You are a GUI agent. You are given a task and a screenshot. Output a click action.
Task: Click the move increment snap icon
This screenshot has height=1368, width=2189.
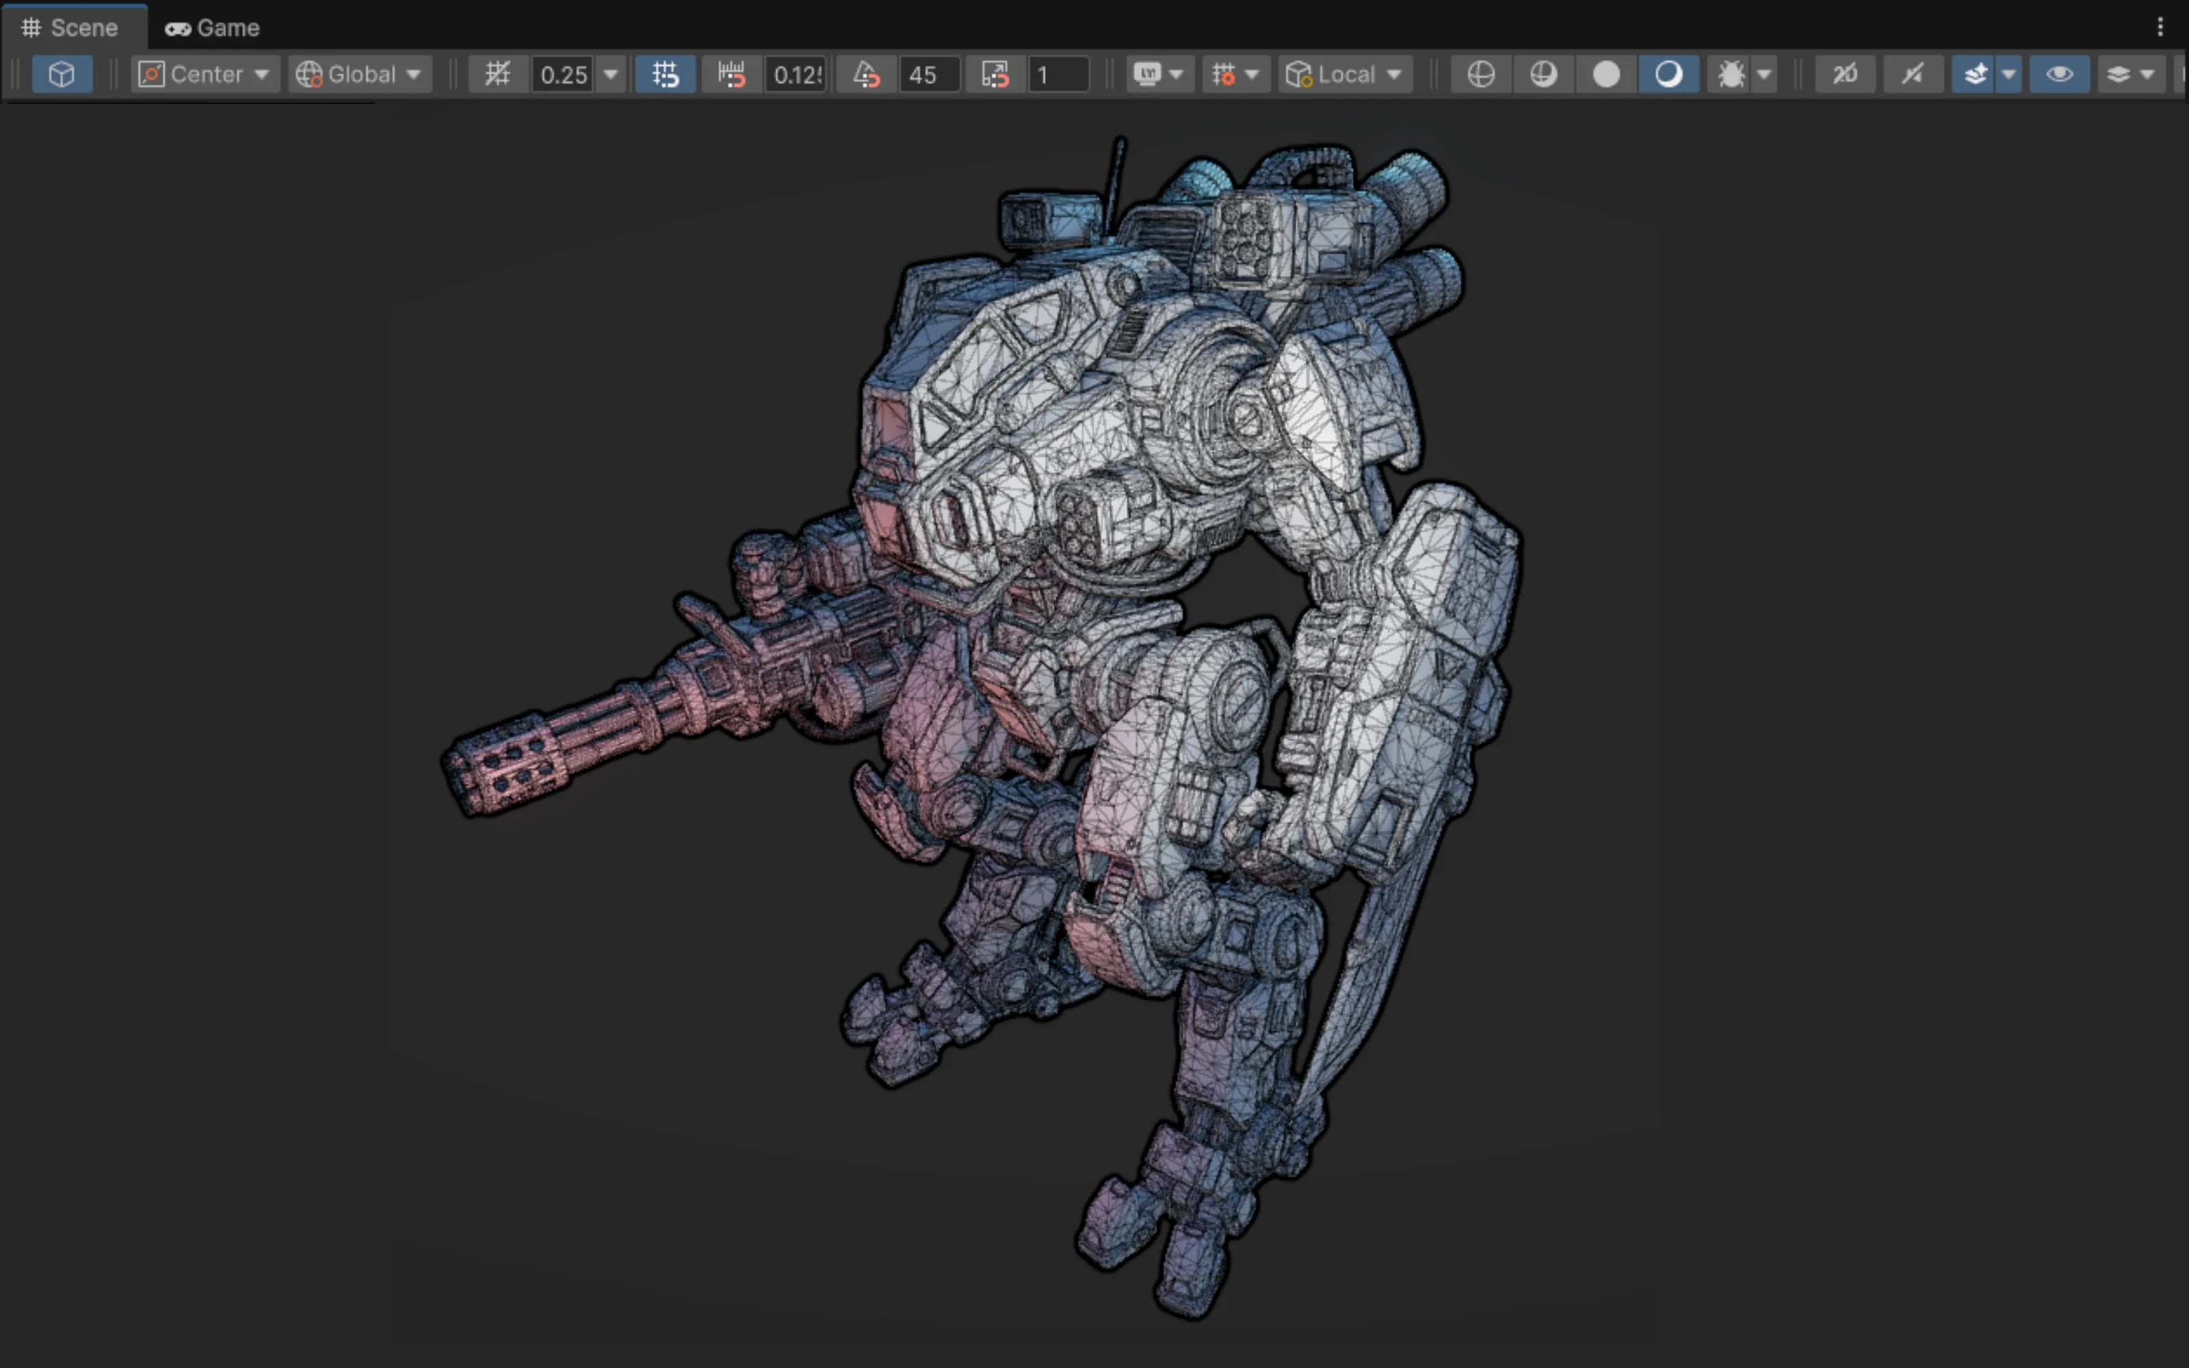731,74
